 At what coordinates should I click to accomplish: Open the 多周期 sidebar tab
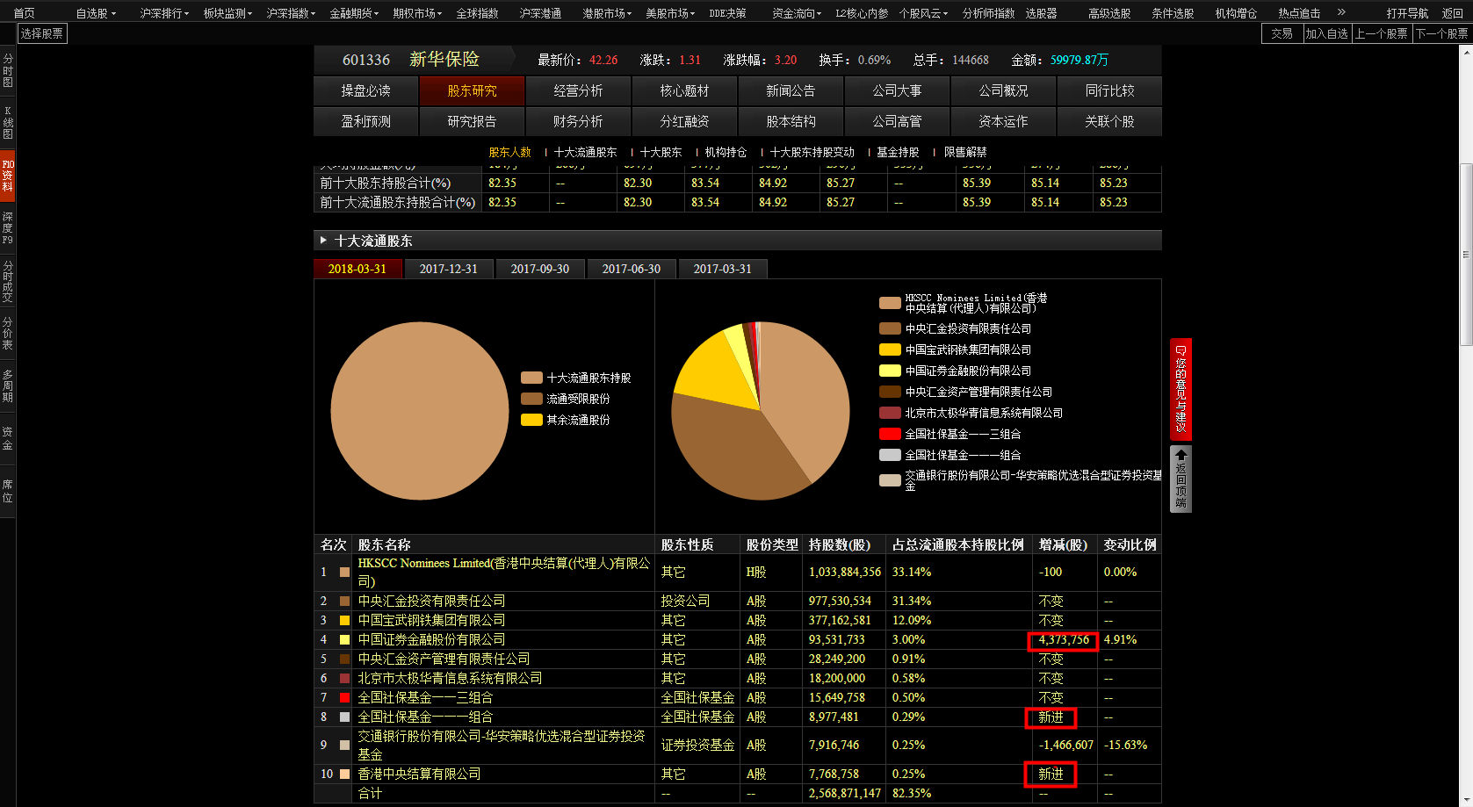8,386
